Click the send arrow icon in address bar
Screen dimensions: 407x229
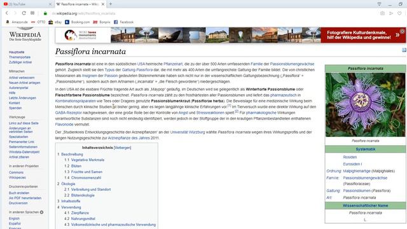pyautogui.click(x=391, y=13)
